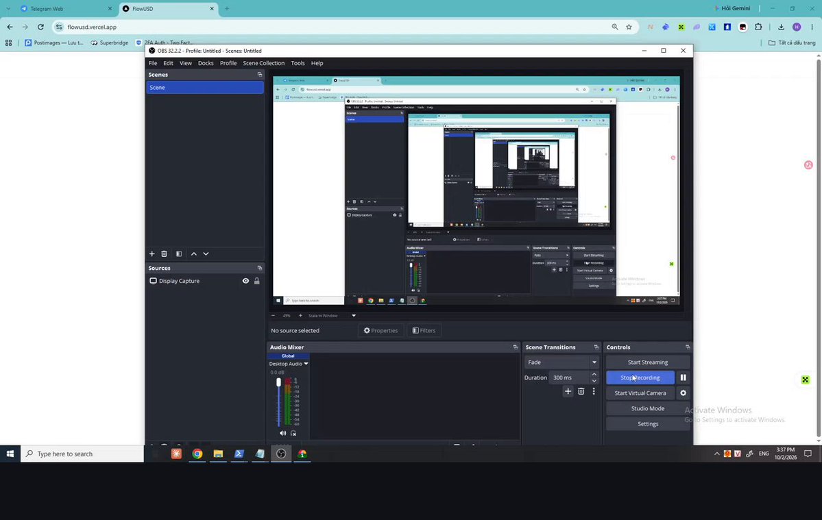Move the scene down with the down arrow

(x=206, y=254)
